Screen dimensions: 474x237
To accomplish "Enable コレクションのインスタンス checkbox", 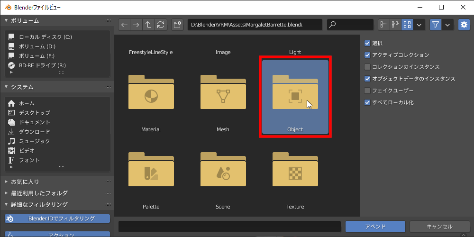I will [x=367, y=67].
